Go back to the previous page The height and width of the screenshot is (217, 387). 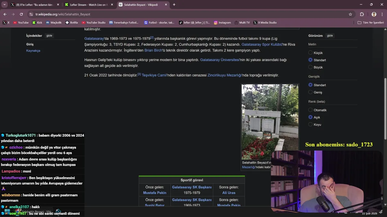5,14
